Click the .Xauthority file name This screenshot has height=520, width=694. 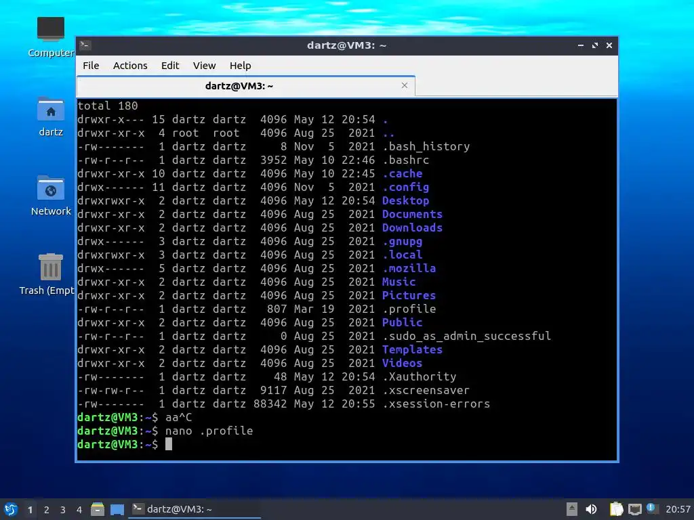pos(420,376)
